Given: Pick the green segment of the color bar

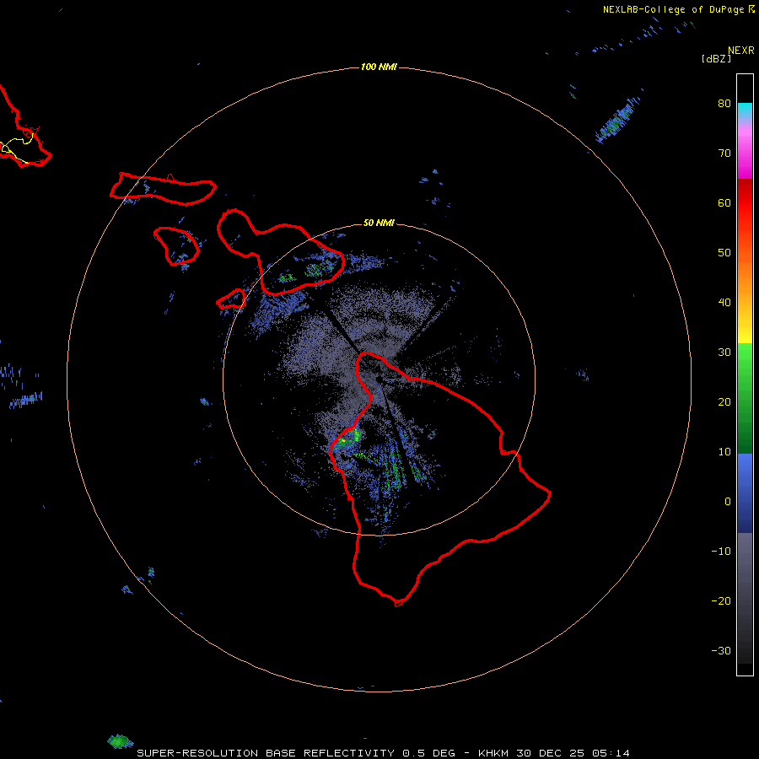Looking at the screenshot, I should [x=745, y=397].
